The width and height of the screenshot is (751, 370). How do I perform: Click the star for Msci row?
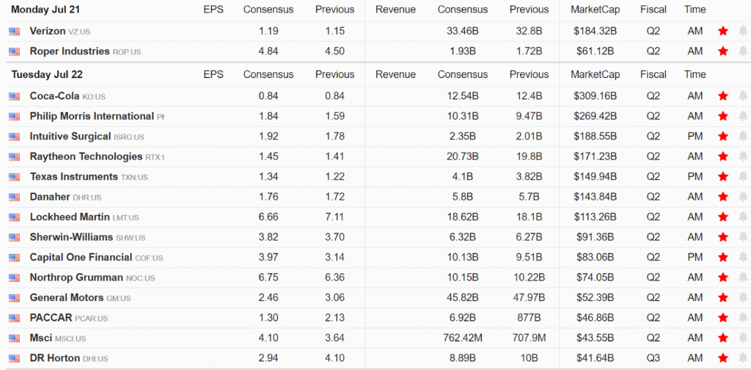(x=722, y=338)
